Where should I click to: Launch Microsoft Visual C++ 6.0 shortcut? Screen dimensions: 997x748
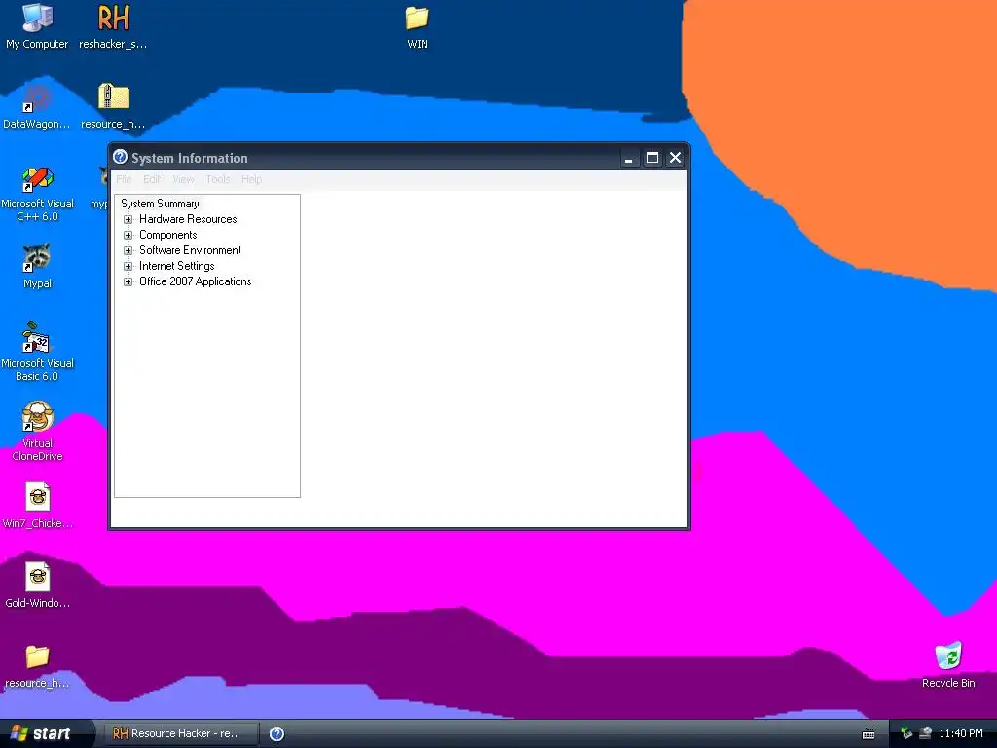(37, 179)
